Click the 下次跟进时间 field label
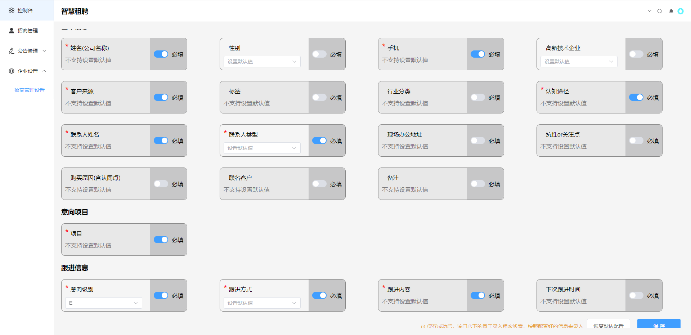This screenshot has width=691, height=335. click(563, 289)
